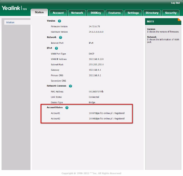Click the Gateway label
This screenshot has height=176, width=183.
(55, 70)
